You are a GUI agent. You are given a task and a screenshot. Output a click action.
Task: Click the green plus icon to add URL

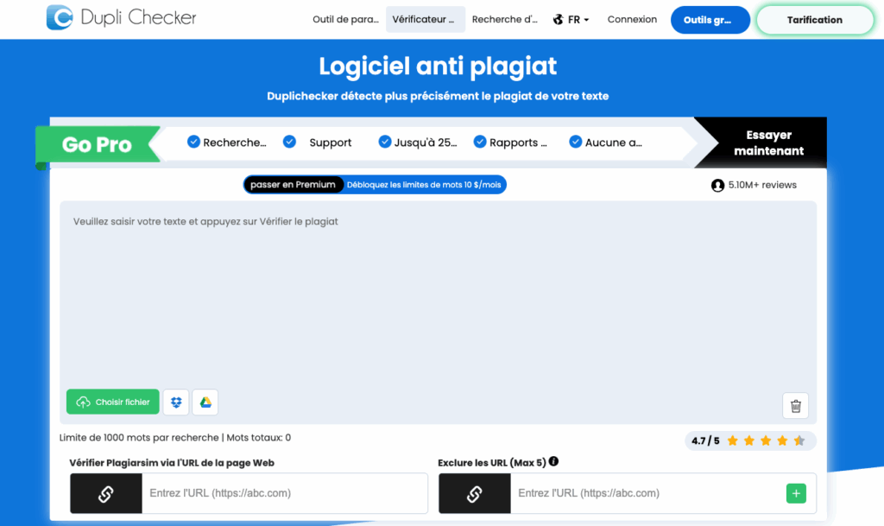(795, 493)
